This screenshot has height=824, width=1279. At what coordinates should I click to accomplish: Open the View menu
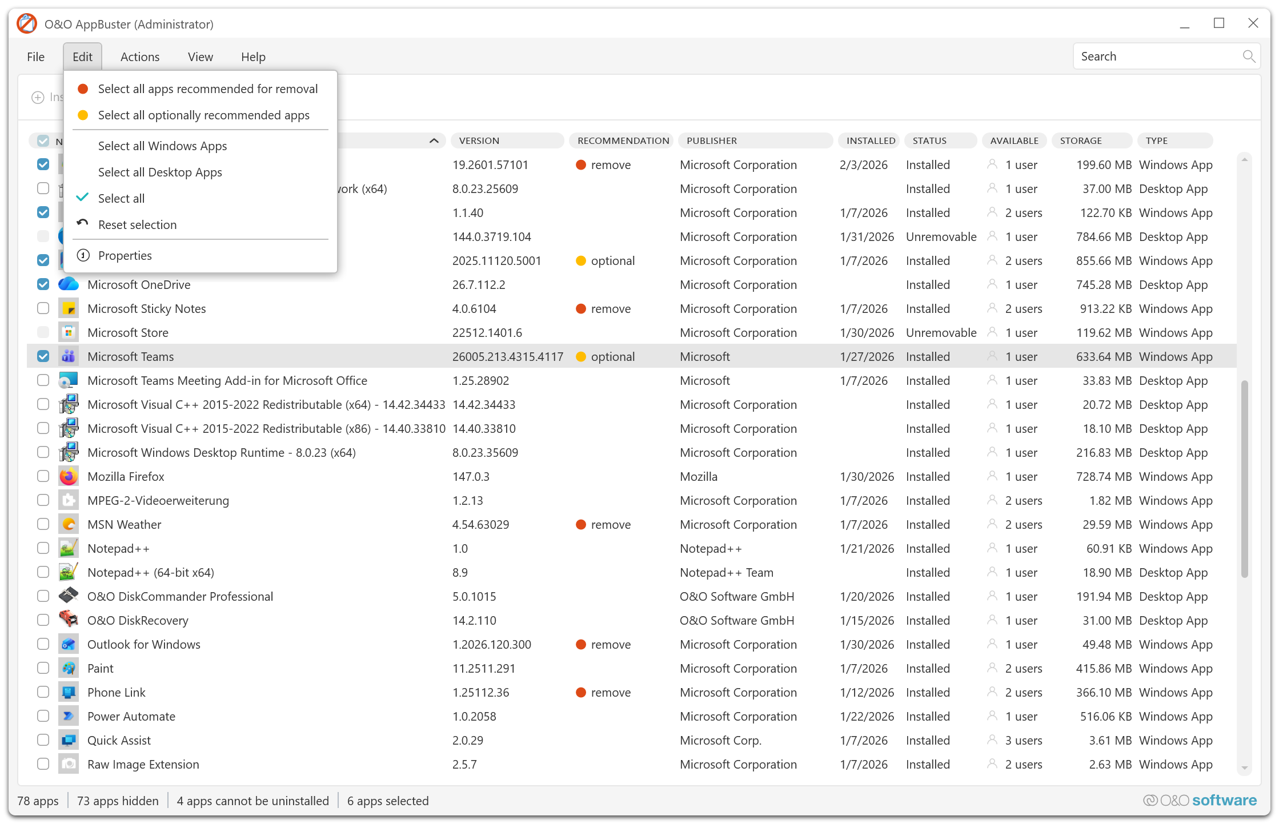[x=200, y=57]
